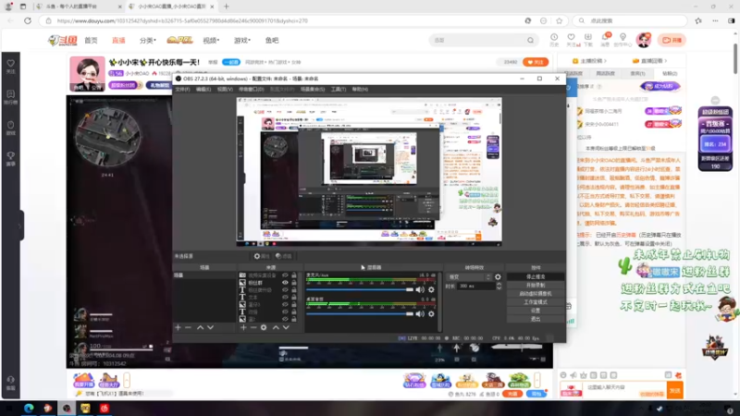Remove selected scene with minus icon
The height and width of the screenshot is (416, 740).
[188, 327]
